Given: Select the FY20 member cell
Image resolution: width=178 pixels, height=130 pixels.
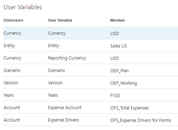Looking at the screenshot, I should pos(115,95).
